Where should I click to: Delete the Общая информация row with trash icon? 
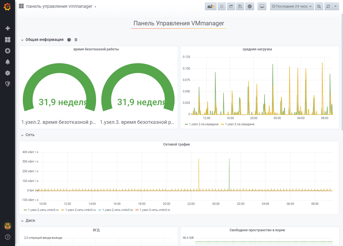coord(76,40)
